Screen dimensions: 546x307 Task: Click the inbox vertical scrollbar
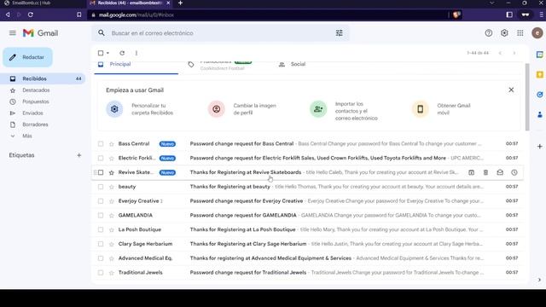[527, 97]
